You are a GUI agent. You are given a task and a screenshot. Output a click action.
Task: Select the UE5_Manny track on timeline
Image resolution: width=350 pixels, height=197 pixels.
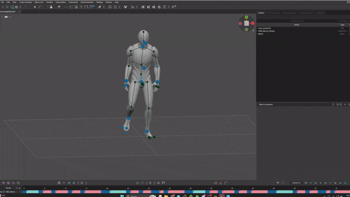[x=10, y=192]
